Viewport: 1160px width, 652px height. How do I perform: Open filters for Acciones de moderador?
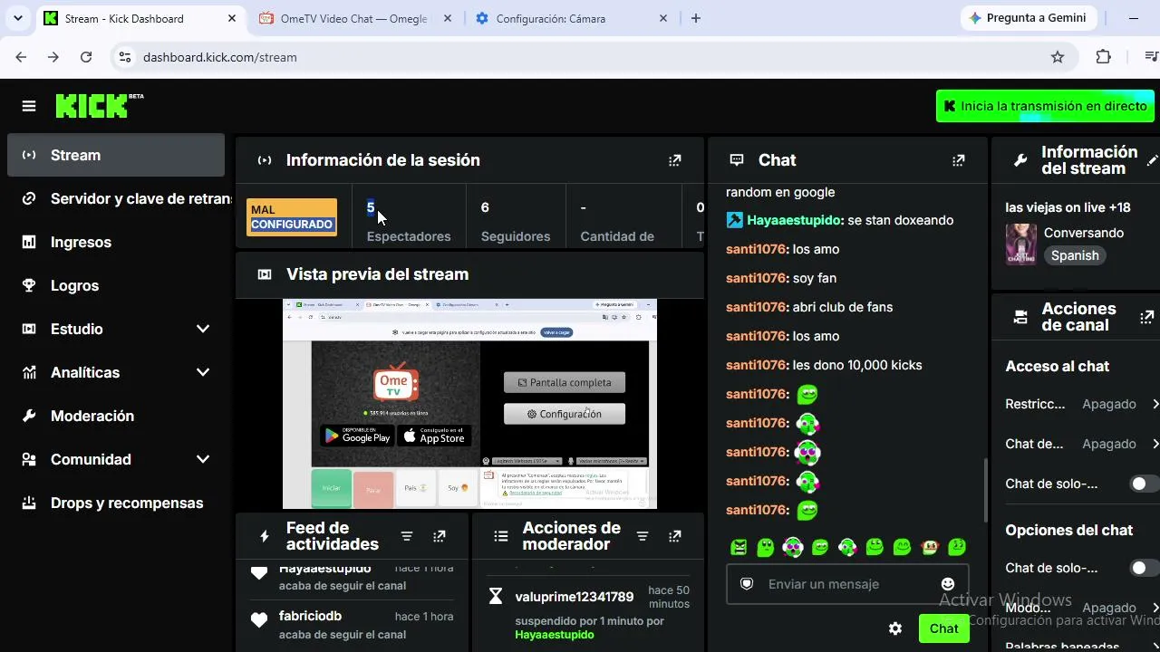coord(643,536)
